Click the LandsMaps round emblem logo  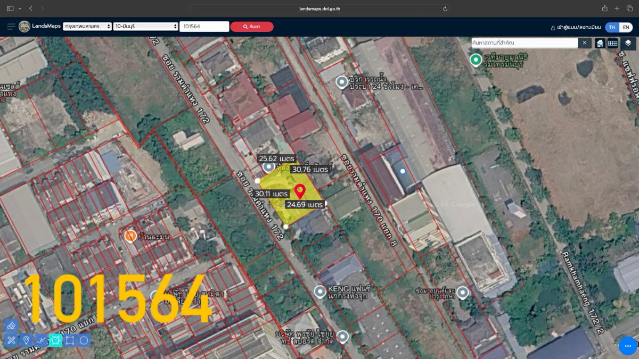click(24, 27)
